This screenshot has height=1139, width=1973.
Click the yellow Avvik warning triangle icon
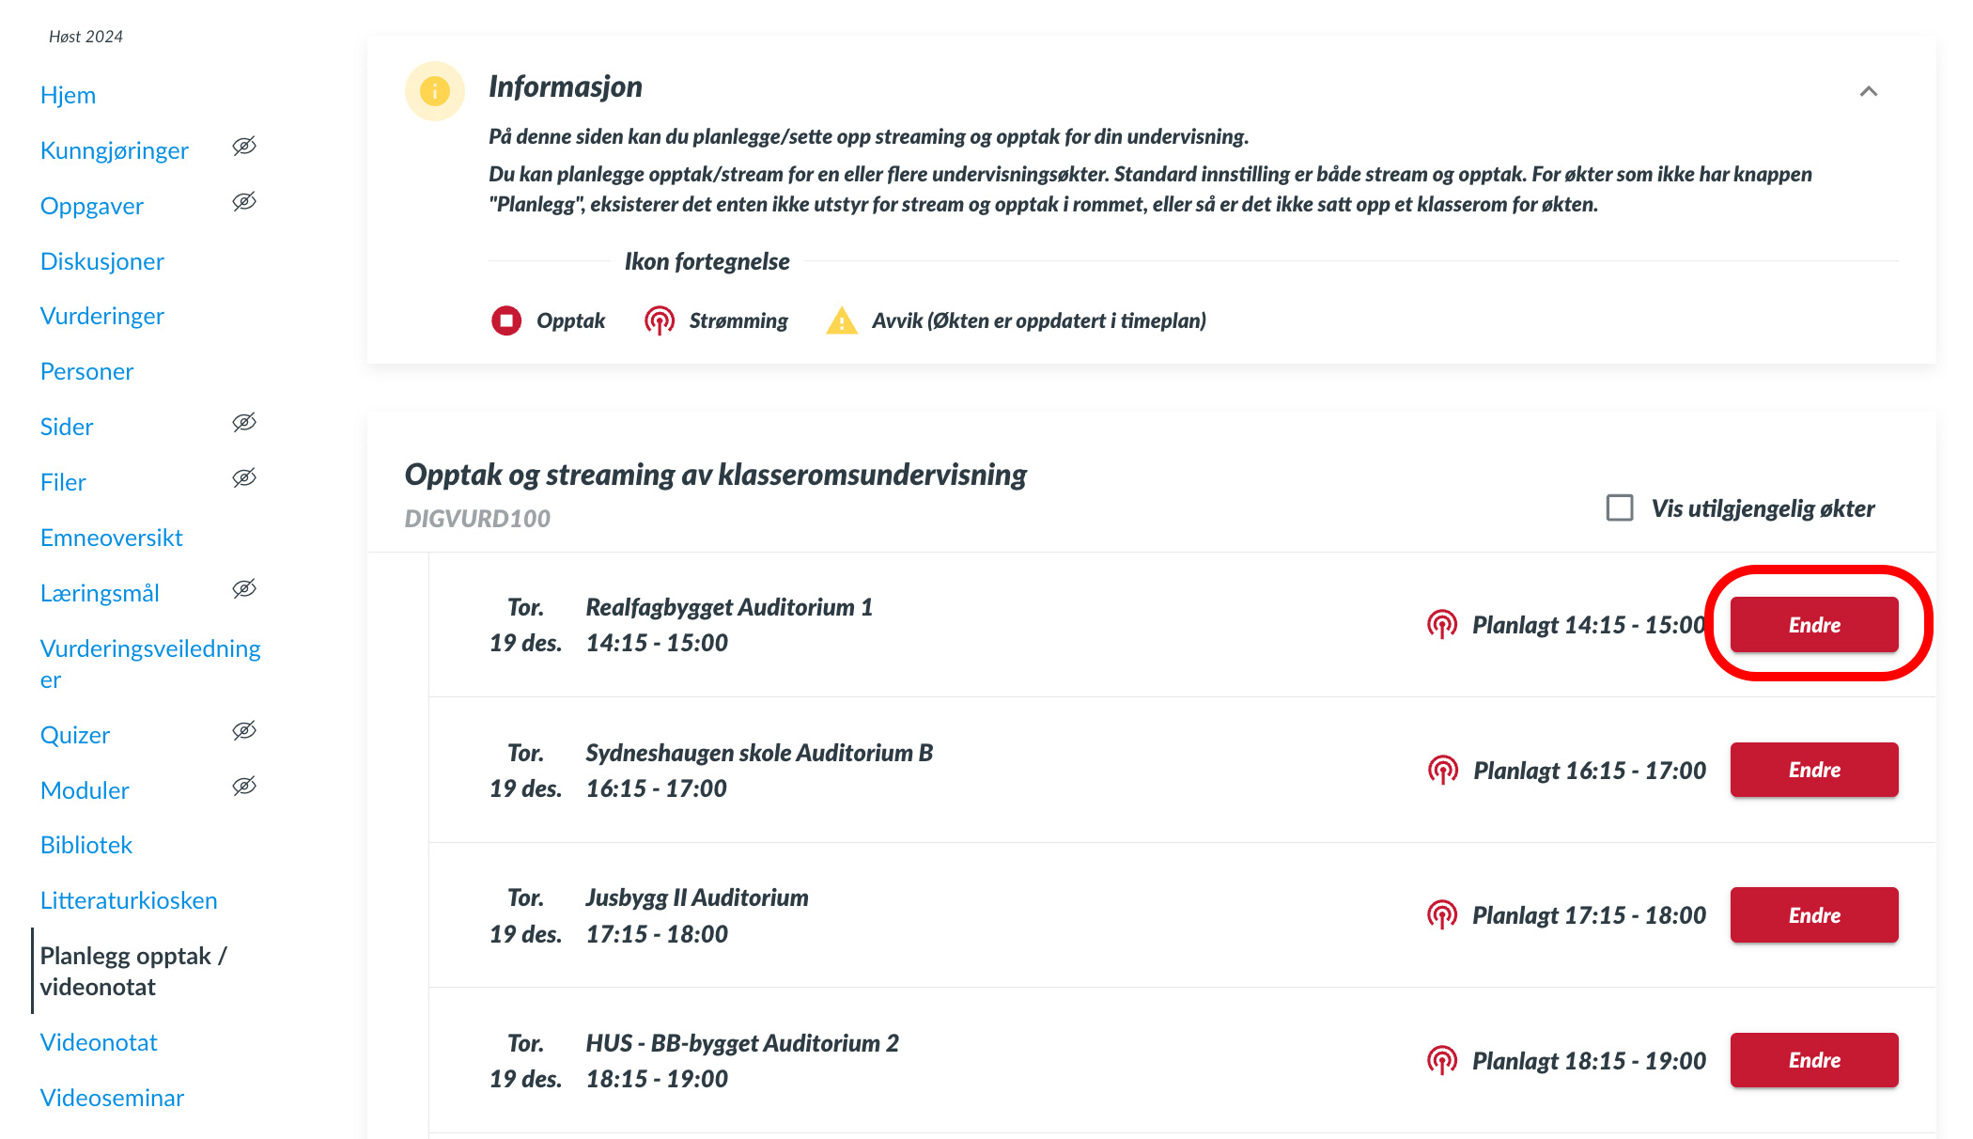click(x=842, y=321)
